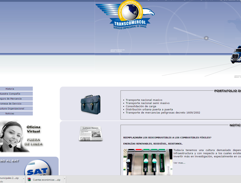Viewport: 241px width, 183px height.
Task: Click the fuel pump news thumbnail
Action: 148,162
